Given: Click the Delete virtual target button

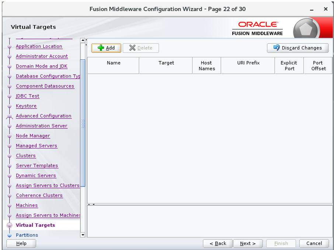Looking at the screenshot, I should pyautogui.click(x=141, y=48).
